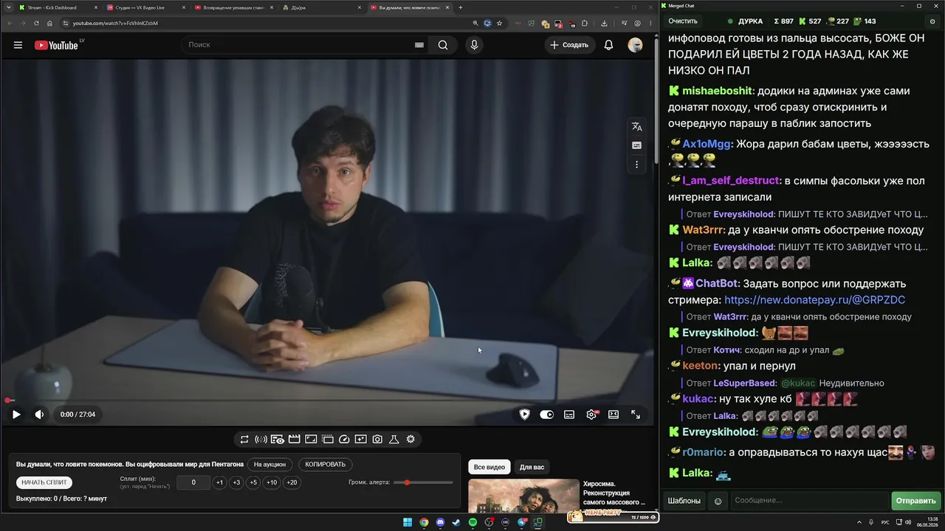Open YouTube notifications bell
The width and height of the screenshot is (945, 531).
point(608,45)
